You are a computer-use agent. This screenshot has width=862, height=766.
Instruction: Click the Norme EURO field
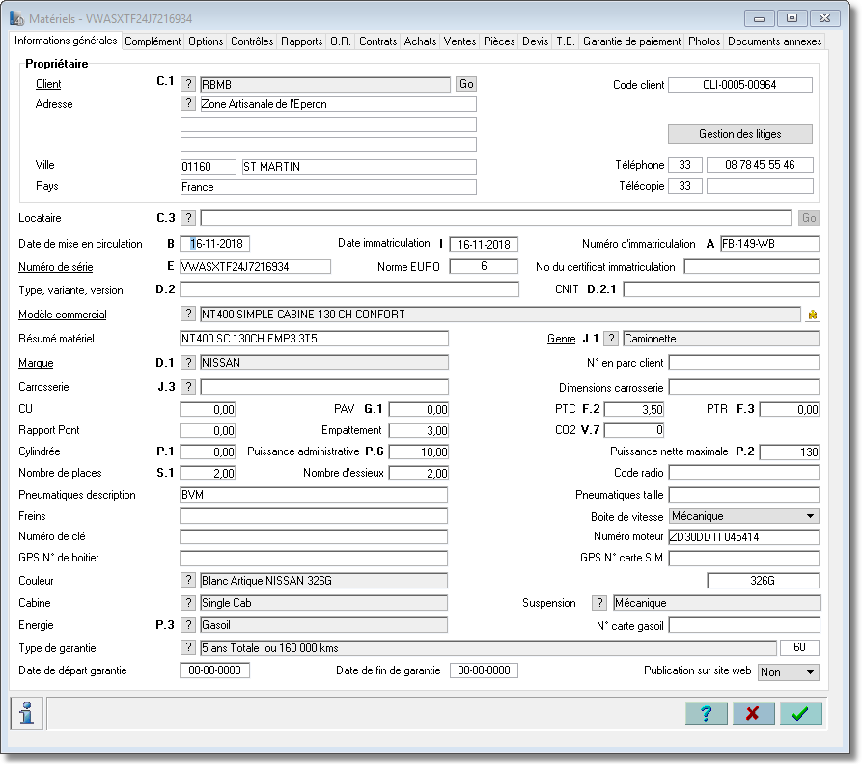click(484, 266)
